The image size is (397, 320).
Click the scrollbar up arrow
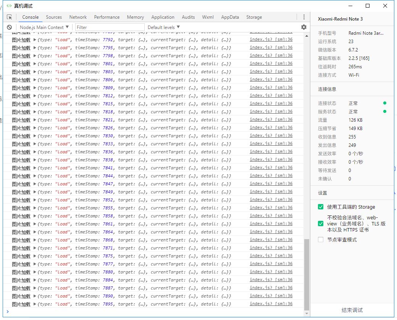(x=307, y=36)
